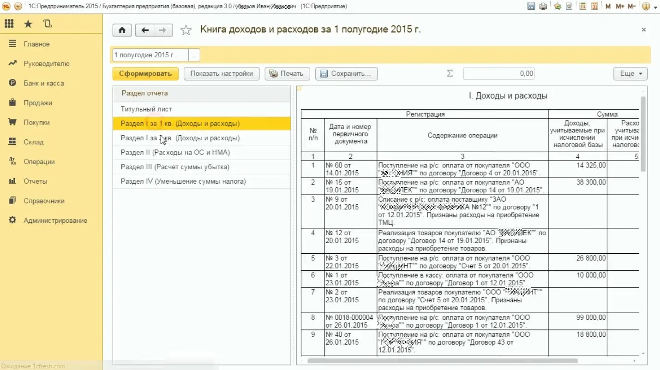The width and height of the screenshot is (660, 370).
Task: Go forward with the right arrow button
Action: [x=163, y=30]
